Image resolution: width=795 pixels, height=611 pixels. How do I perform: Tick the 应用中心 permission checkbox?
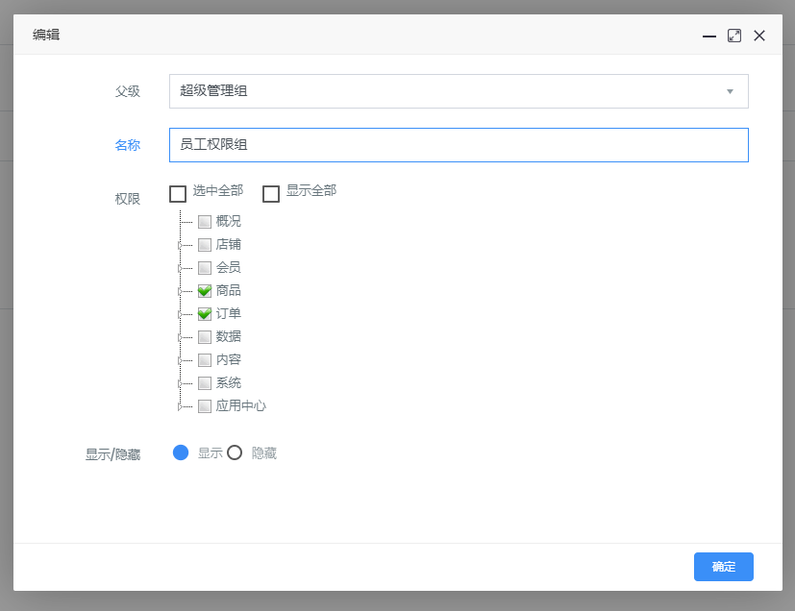coord(205,406)
